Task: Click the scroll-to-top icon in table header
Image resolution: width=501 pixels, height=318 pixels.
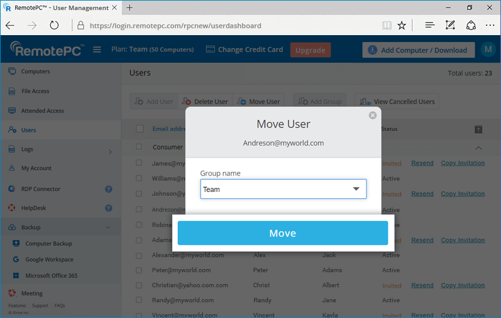Action: [x=478, y=129]
